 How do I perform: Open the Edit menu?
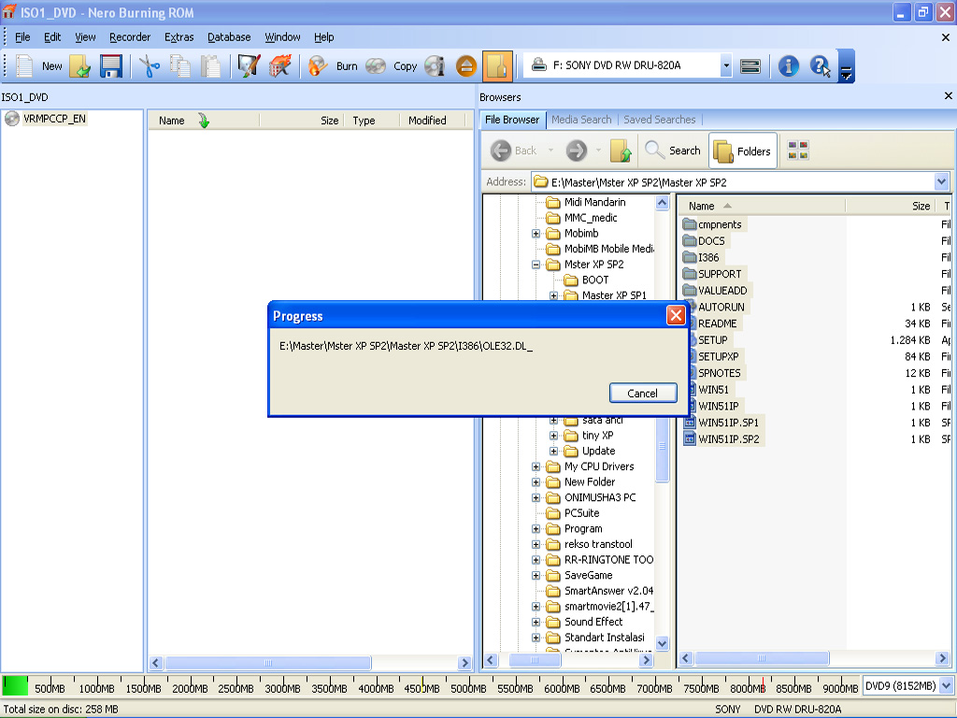point(52,37)
